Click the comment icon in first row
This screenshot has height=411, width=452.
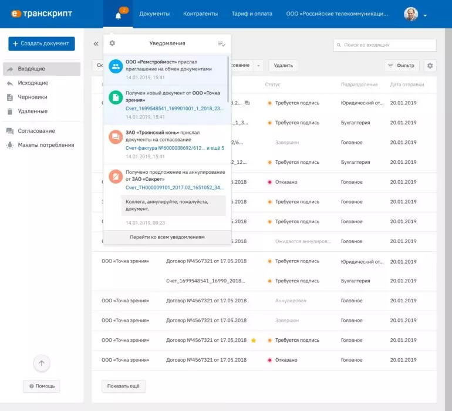[x=247, y=103]
